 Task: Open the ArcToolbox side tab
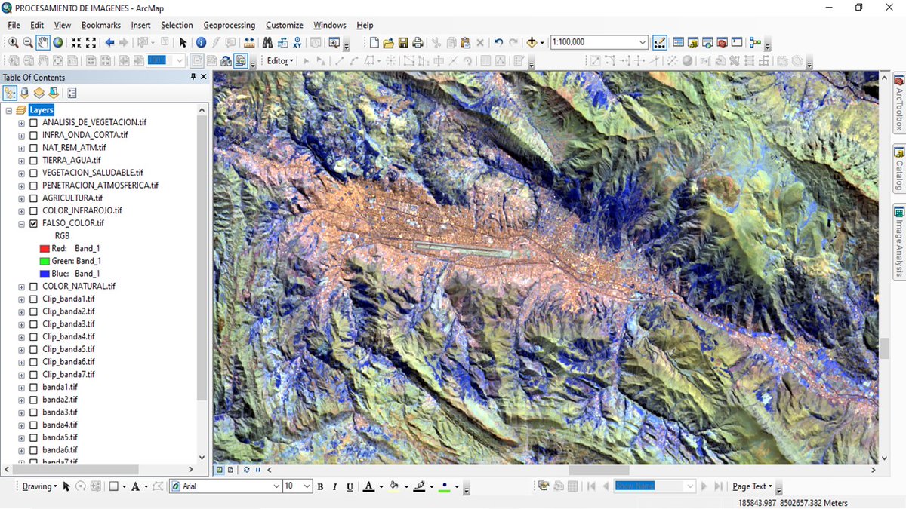tap(899, 104)
